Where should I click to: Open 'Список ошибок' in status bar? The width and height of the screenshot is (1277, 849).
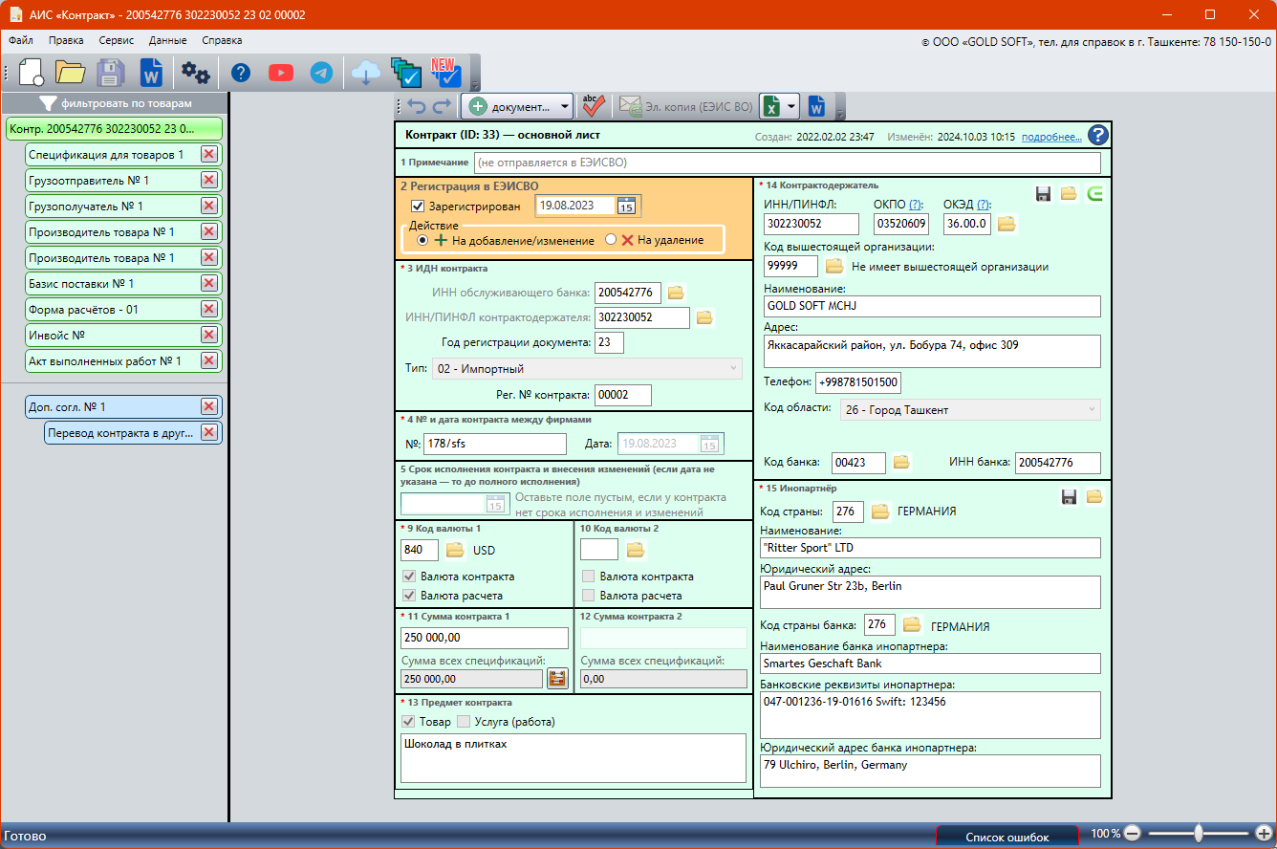coord(1007,837)
